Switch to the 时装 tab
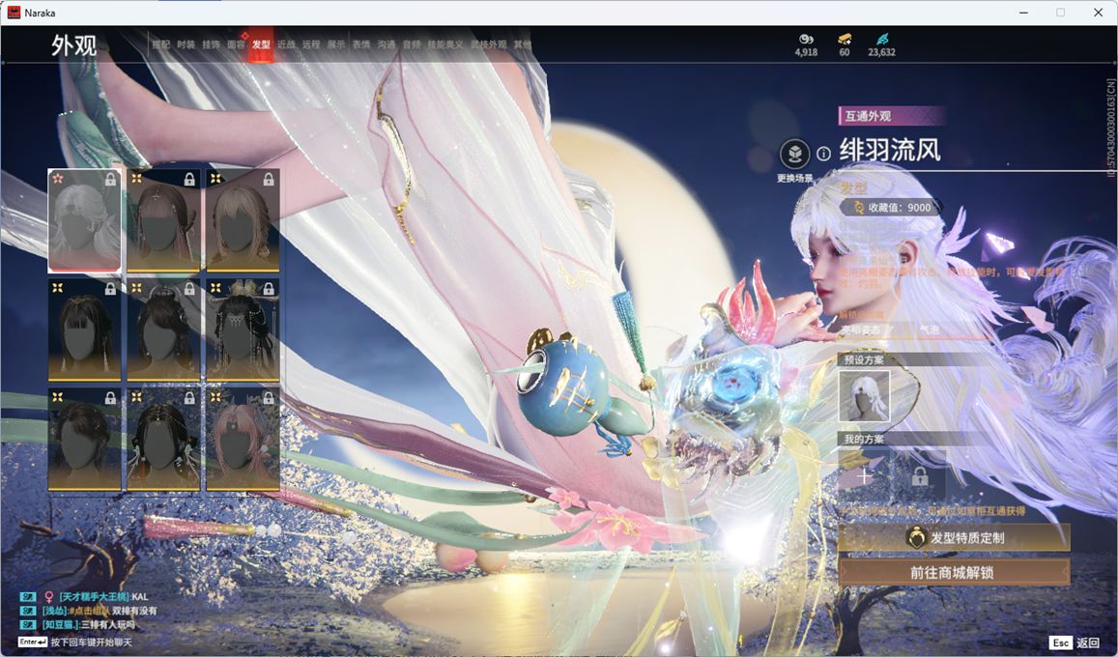 tap(186, 44)
